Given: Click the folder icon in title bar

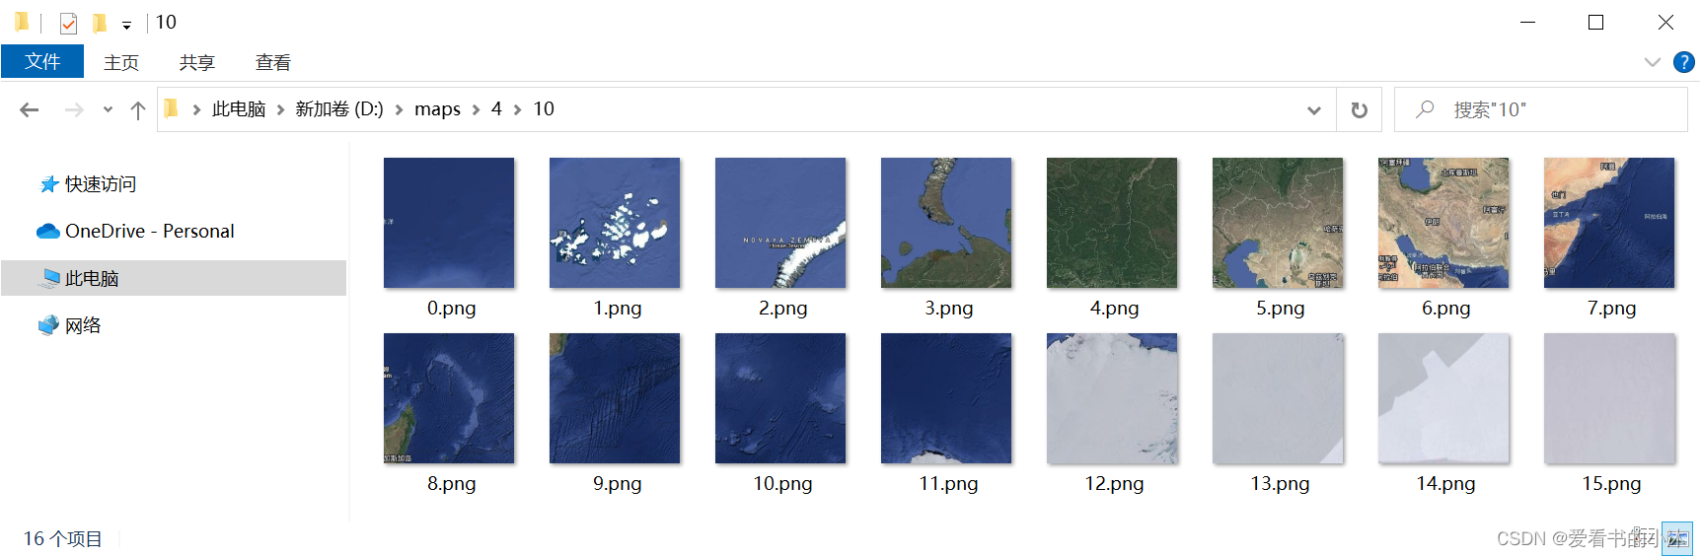Looking at the screenshot, I should click(x=22, y=22).
